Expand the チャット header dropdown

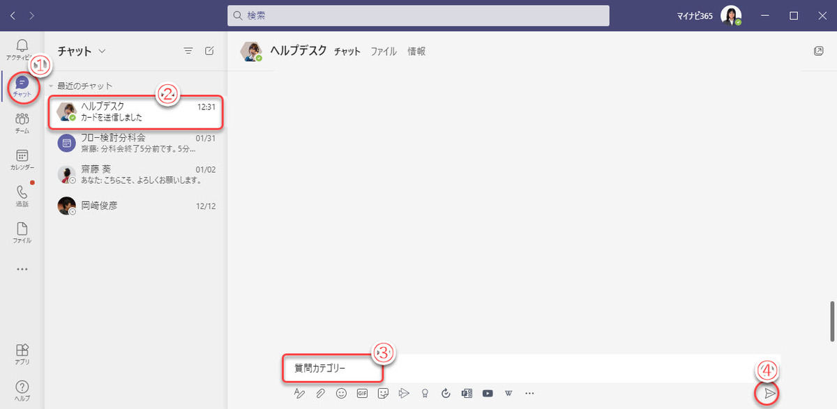pyautogui.click(x=103, y=51)
